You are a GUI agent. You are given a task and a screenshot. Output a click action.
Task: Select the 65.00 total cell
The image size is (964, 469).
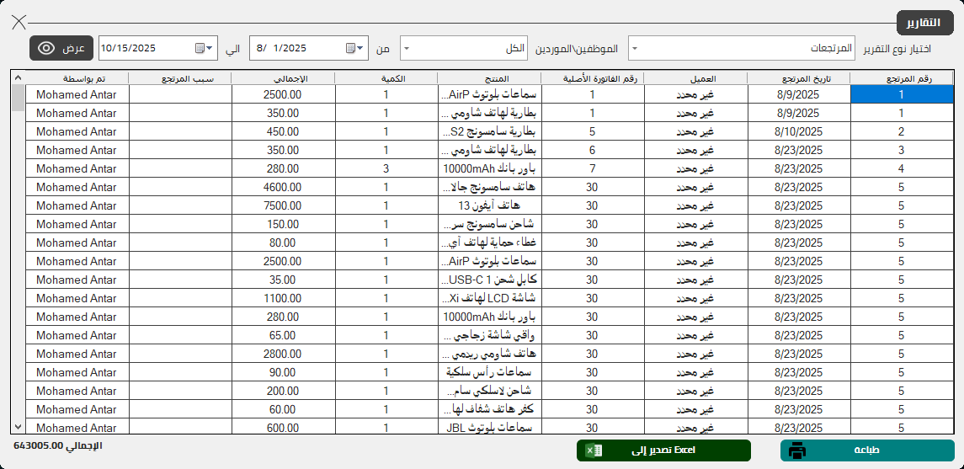[x=284, y=334]
